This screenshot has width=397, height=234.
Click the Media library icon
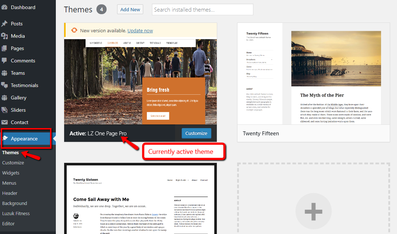[x=4, y=36]
